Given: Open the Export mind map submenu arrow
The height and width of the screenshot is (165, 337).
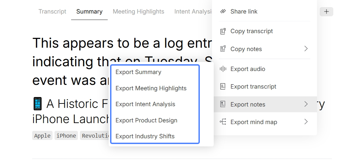Looking at the screenshot, I should coord(306,122).
